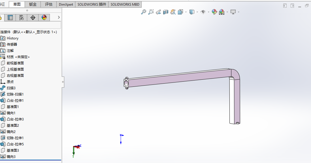The height and width of the screenshot is (163, 311).
Task: Click the Apply Scene icon
Action: (222, 12)
